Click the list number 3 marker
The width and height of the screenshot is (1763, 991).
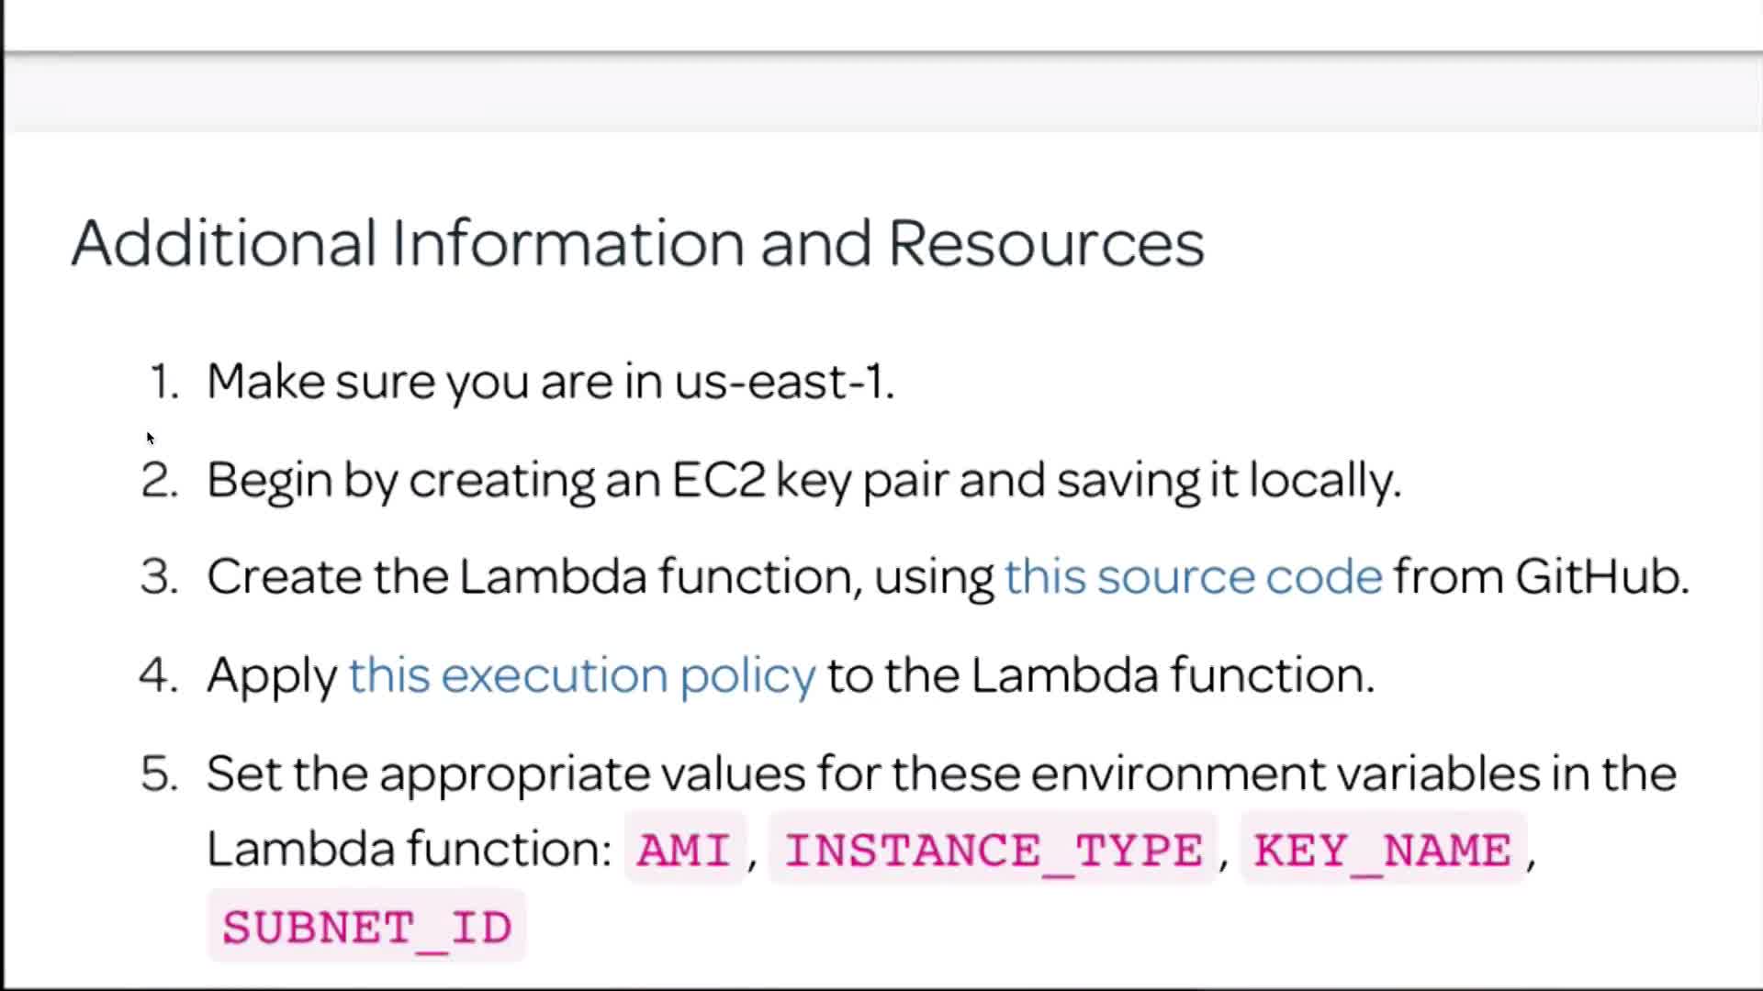click(x=160, y=577)
